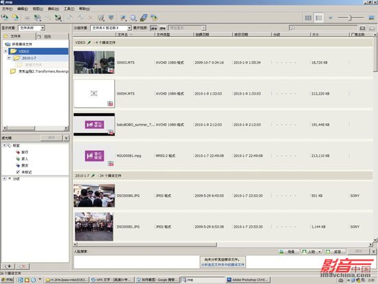Collapse the face search panel chevron

pos(373,252)
